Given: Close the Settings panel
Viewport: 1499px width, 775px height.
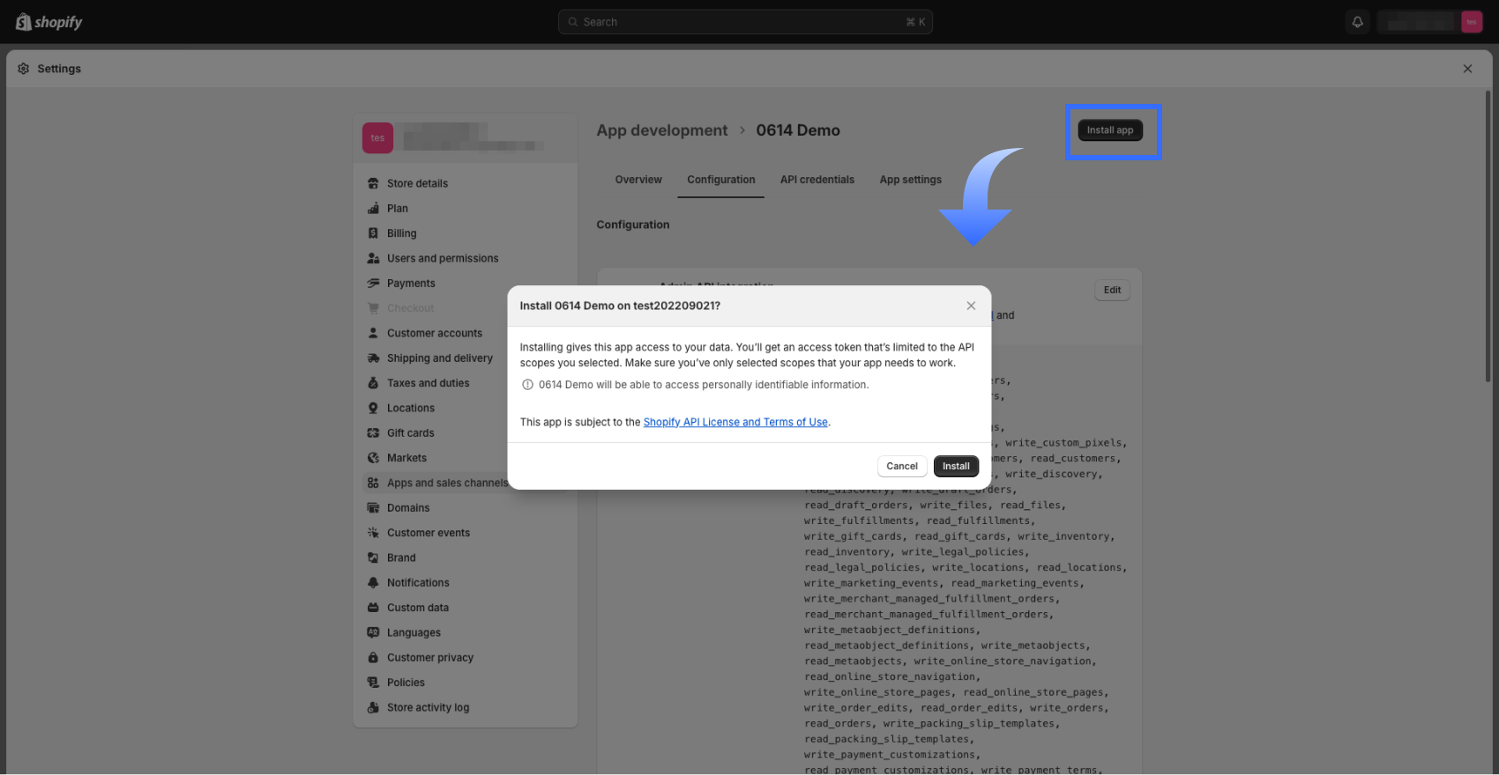Looking at the screenshot, I should click(x=1468, y=69).
